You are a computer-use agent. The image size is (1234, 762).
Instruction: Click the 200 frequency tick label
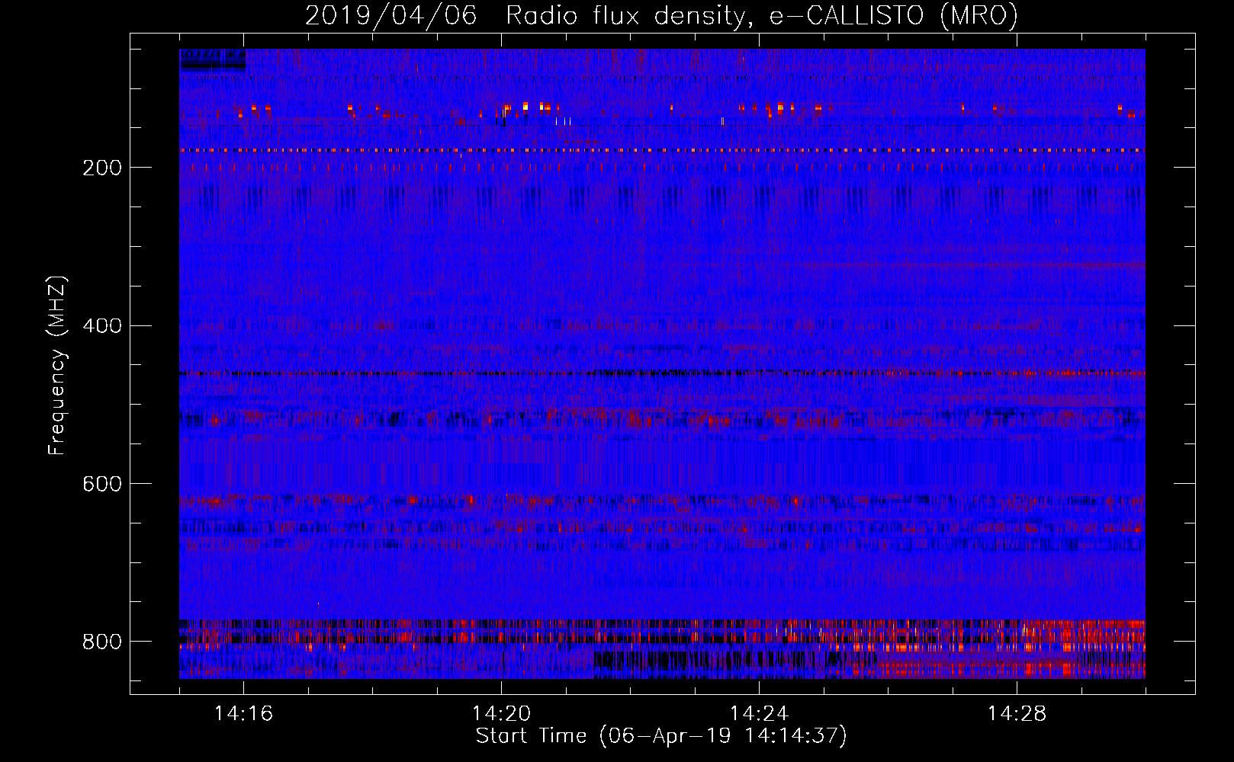(x=102, y=168)
